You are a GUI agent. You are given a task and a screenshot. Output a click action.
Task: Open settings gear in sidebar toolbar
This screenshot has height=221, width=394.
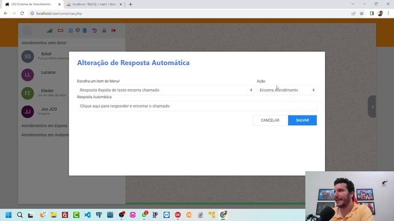point(78,30)
